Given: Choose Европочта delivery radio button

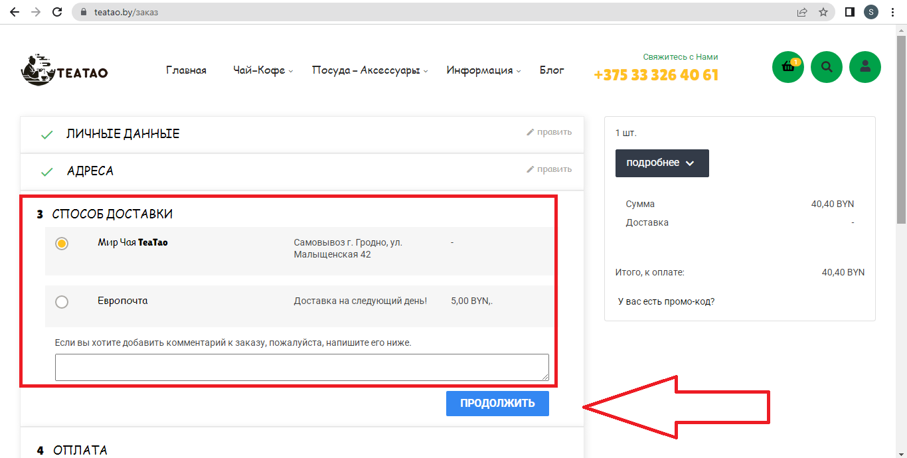Looking at the screenshot, I should 62,302.
